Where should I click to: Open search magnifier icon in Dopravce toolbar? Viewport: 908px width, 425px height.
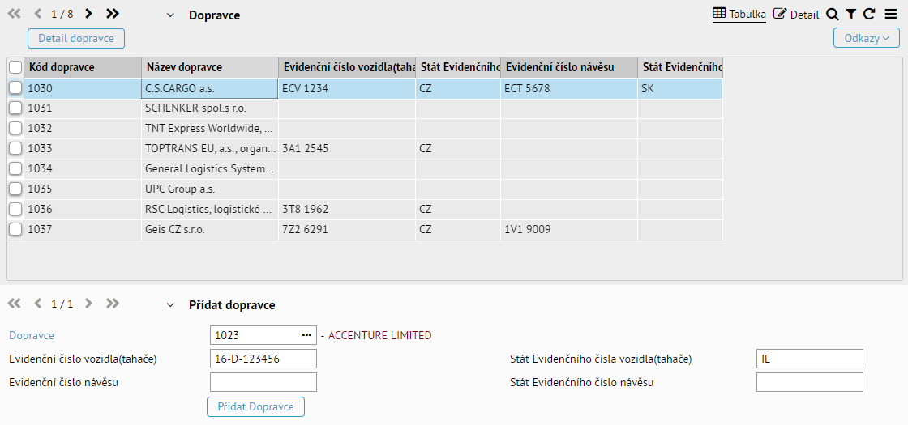[832, 15]
